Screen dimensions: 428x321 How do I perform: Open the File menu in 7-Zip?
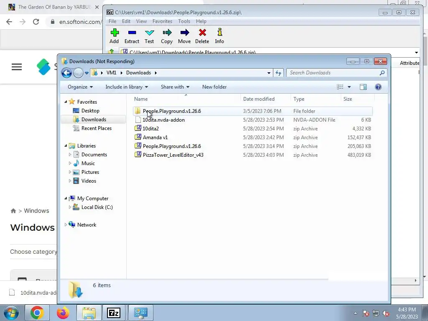tap(112, 21)
